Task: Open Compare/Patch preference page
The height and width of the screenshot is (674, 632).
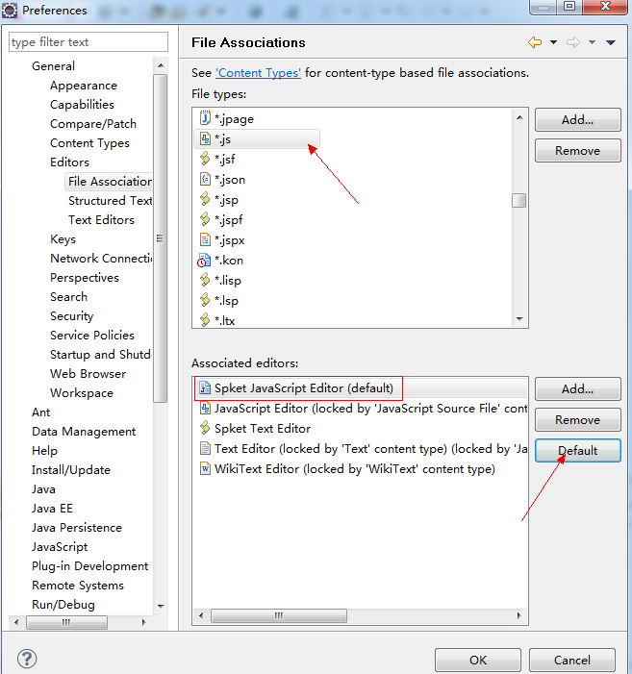Action: pos(93,124)
